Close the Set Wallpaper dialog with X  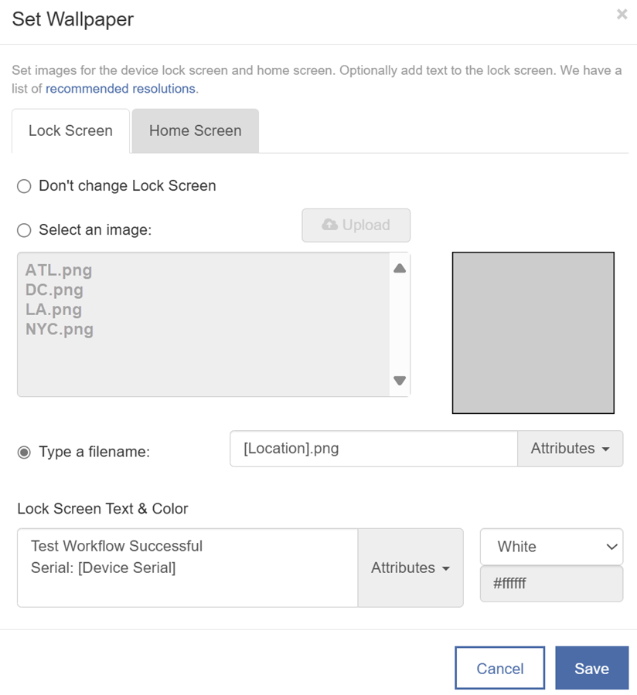click(622, 15)
